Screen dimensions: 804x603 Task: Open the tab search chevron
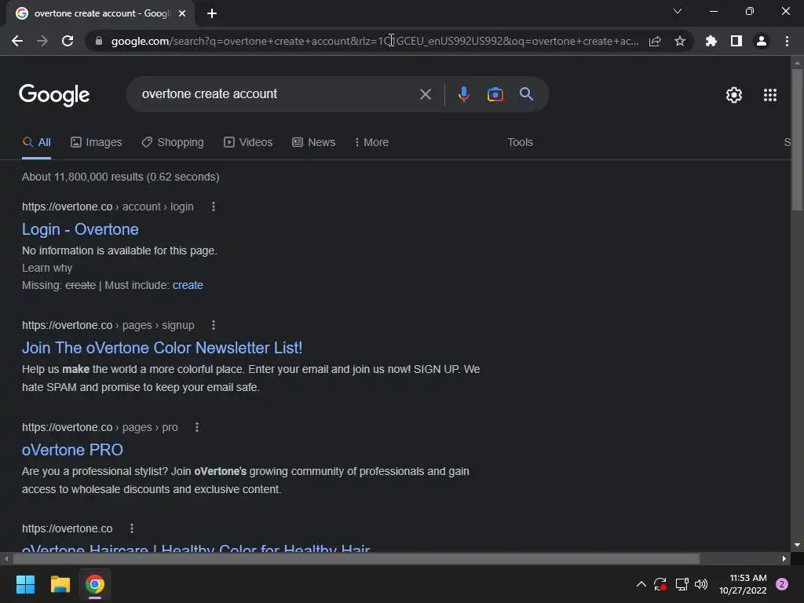(x=678, y=11)
